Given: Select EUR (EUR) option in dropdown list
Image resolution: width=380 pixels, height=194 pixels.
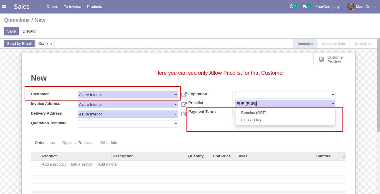Looking at the screenshot, I should [x=285, y=120].
